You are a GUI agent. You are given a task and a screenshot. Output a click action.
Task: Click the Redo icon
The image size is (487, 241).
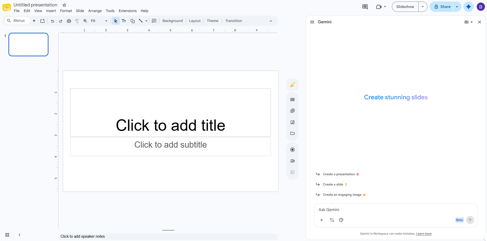pos(61,21)
